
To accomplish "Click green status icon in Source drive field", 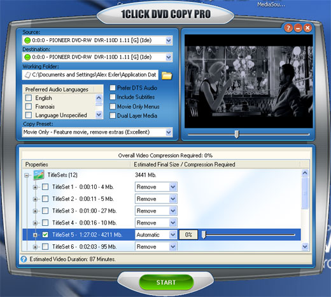I will coord(27,40).
